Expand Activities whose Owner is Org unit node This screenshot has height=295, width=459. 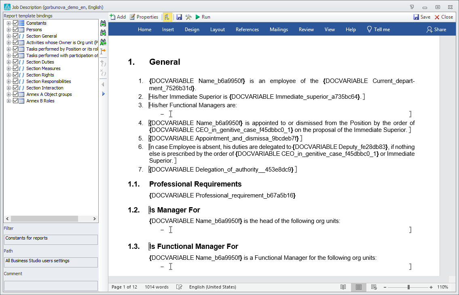tap(8, 42)
